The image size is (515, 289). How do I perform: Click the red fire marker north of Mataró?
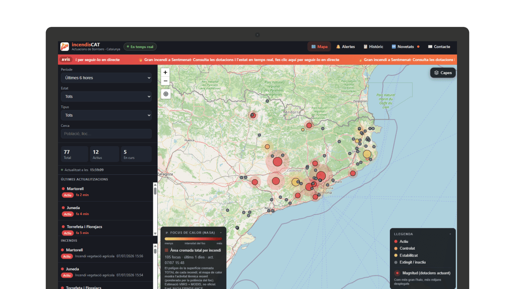tap(353, 173)
